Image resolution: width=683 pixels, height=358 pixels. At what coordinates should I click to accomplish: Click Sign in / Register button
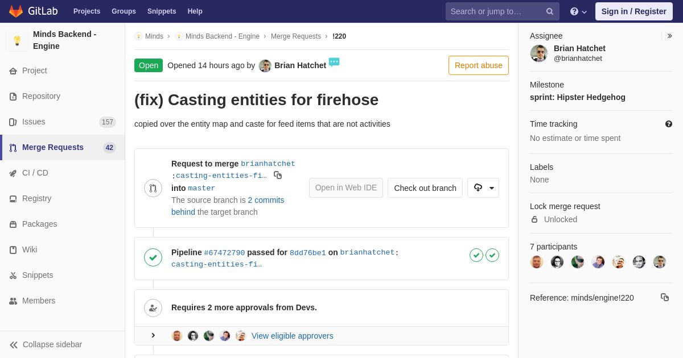pyautogui.click(x=634, y=11)
